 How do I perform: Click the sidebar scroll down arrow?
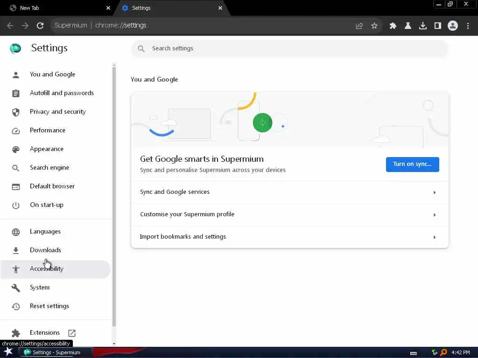coord(114,344)
